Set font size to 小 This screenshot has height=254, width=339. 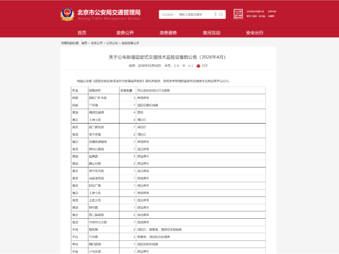pos(189,66)
